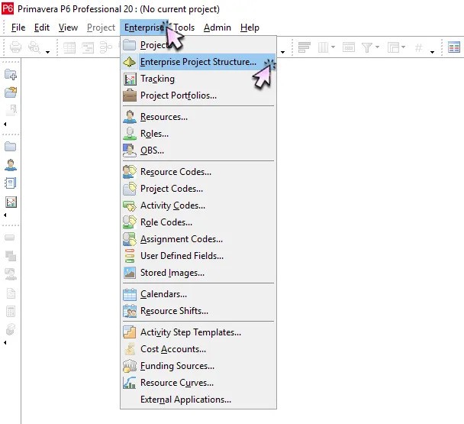Select Project Codes menu entry
The height and width of the screenshot is (424, 464).
[198, 189]
